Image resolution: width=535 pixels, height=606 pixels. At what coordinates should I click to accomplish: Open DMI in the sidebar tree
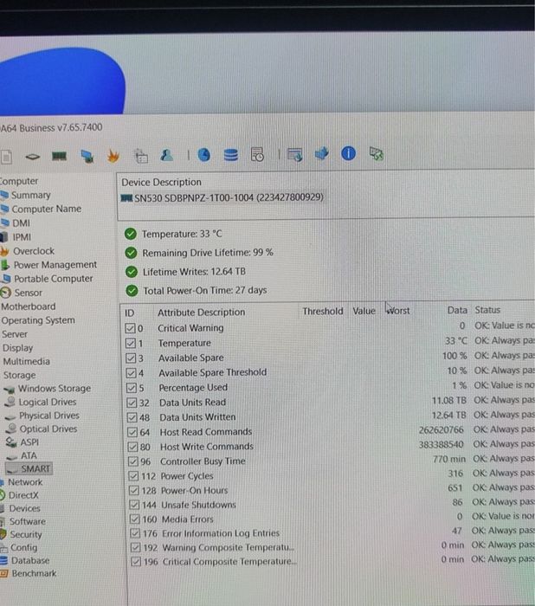[22, 223]
